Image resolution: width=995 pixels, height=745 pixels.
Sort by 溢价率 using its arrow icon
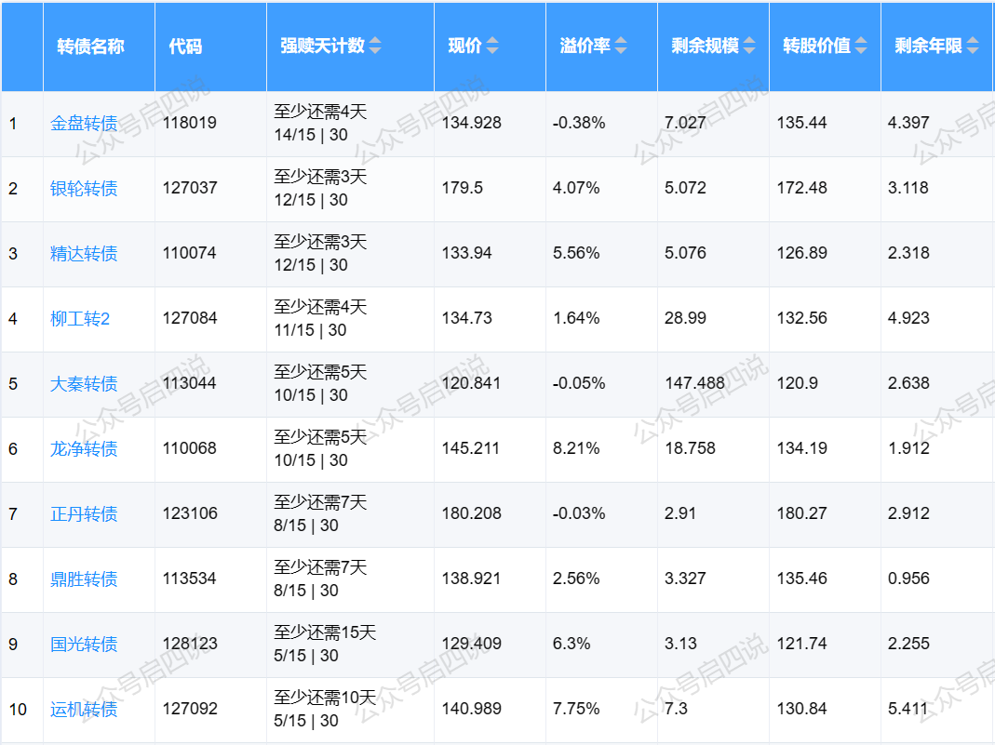point(621,46)
